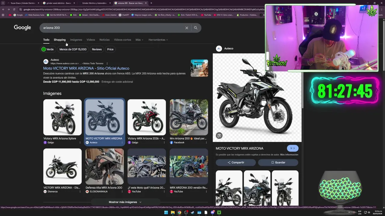
Task: Close the arizona 200 tab
Action: 146,3
